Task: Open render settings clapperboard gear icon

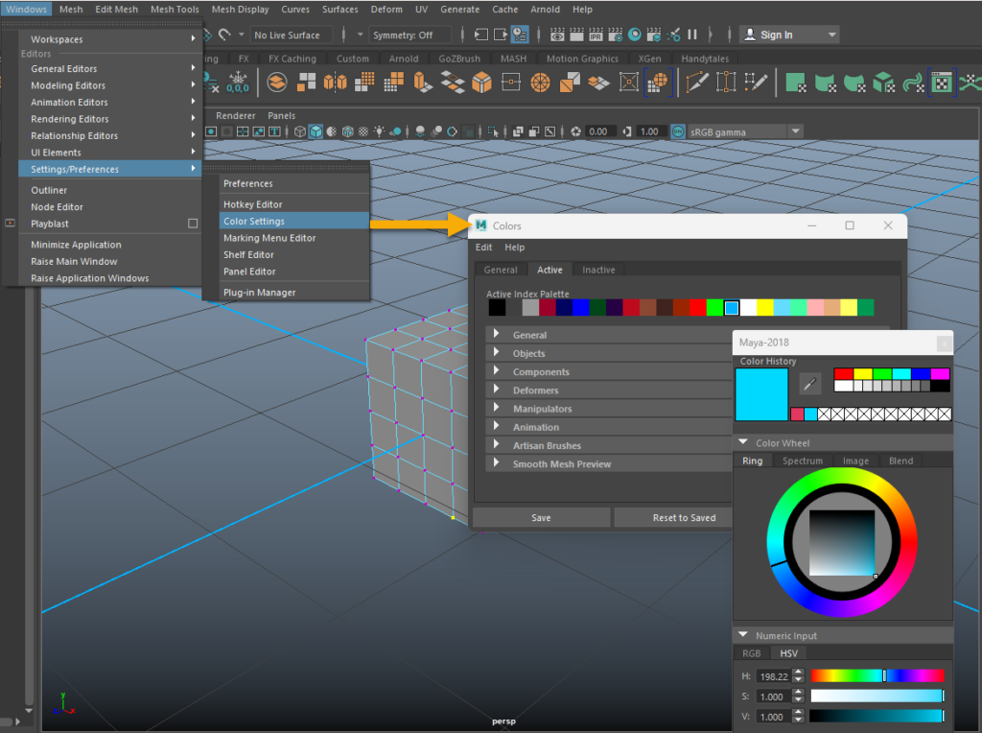Action: coord(615,35)
